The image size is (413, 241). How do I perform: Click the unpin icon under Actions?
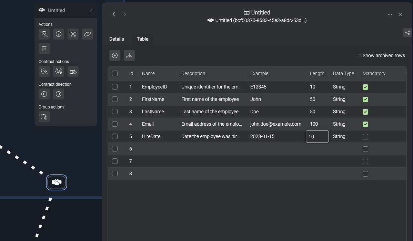pos(44,34)
